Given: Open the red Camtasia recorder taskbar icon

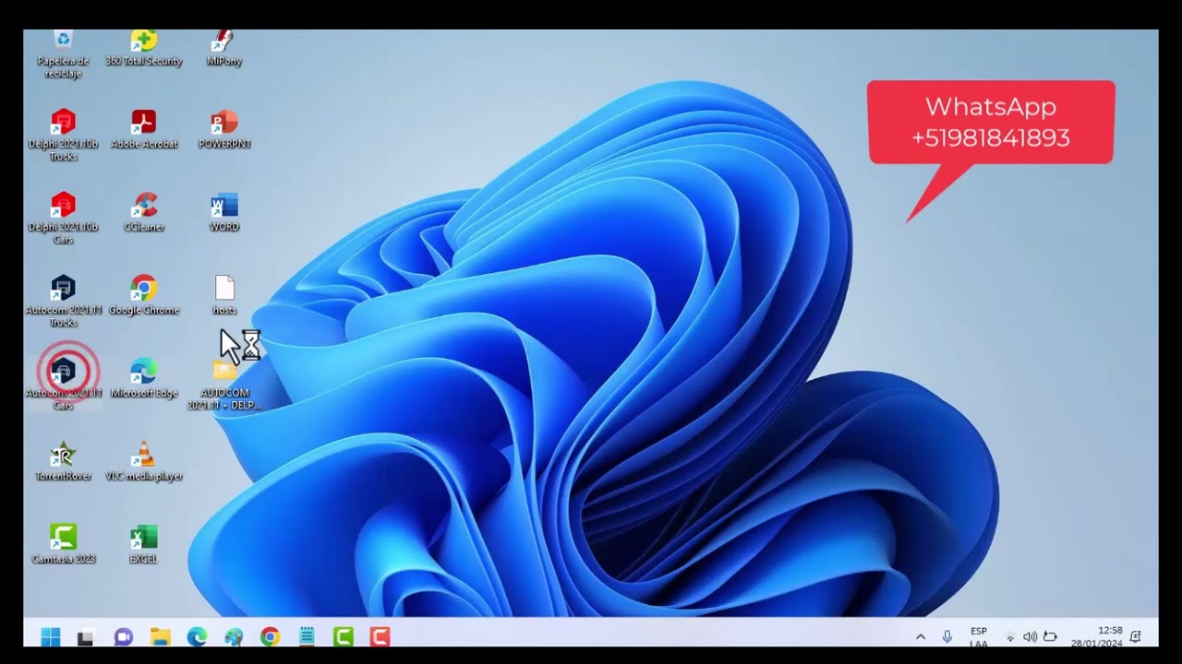Looking at the screenshot, I should coord(380,637).
